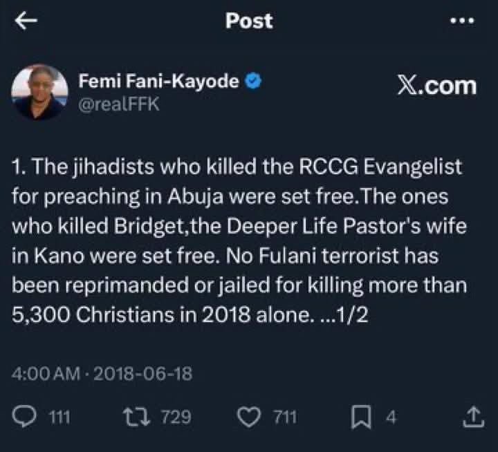498x452 pixels.
Task: Click the Femi Fani-Kayode display name
Action: point(159,82)
